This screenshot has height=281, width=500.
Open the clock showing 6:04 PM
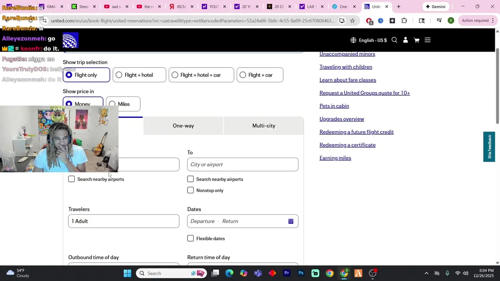coord(484,273)
